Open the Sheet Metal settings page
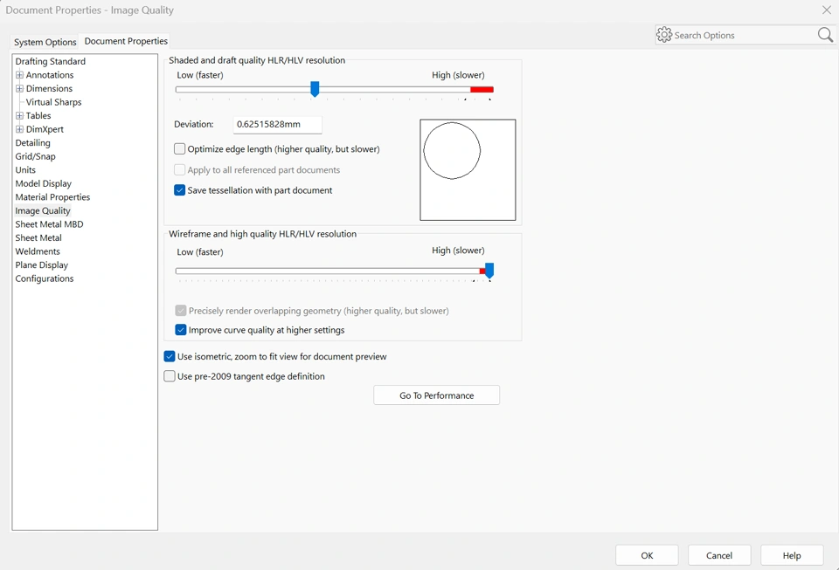 pyautogui.click(x=38, y=237)
